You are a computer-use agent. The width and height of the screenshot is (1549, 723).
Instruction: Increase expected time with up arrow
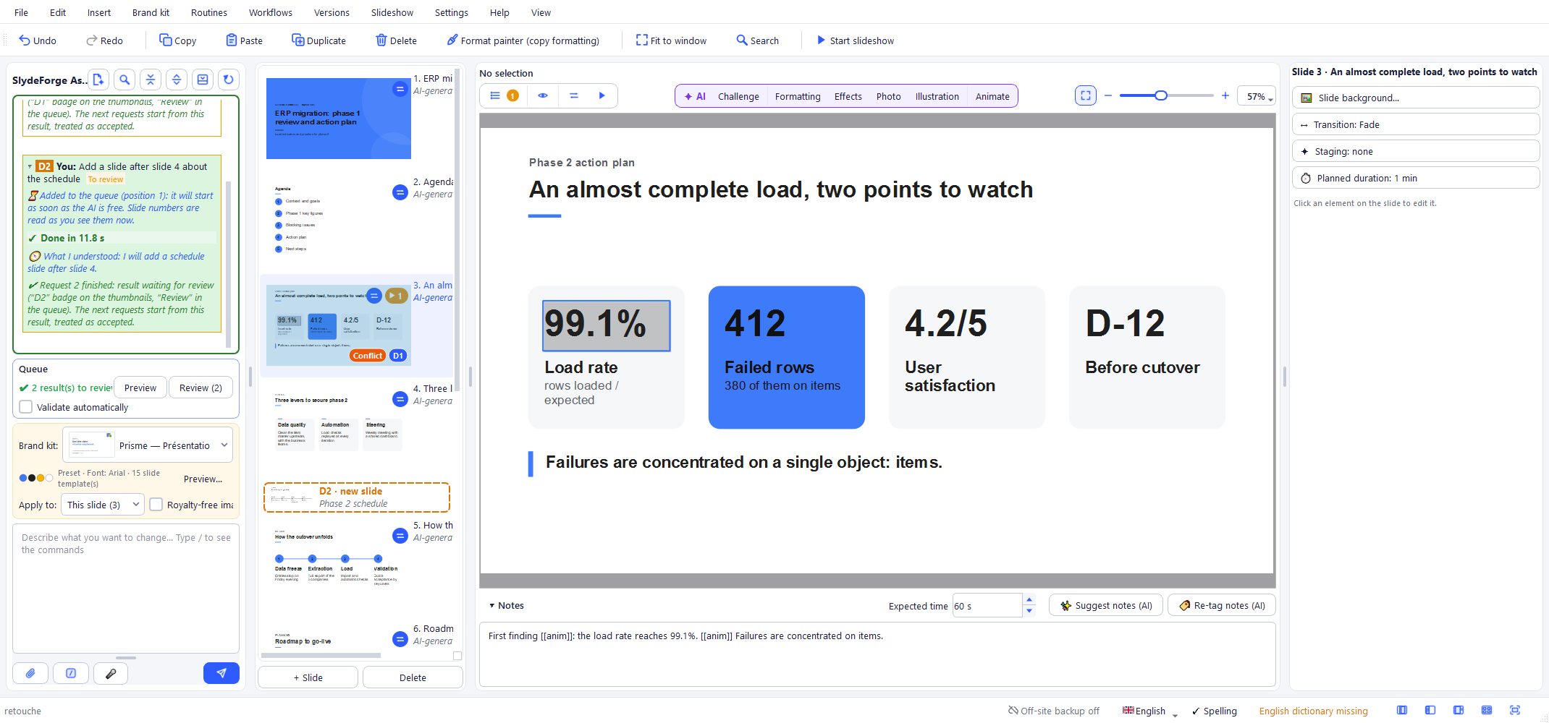[1029, 600]
